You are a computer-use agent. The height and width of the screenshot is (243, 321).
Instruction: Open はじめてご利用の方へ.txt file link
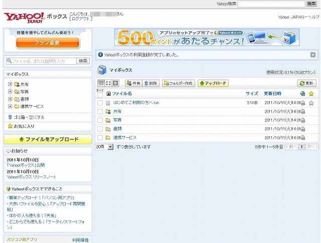tap(136, 103)
